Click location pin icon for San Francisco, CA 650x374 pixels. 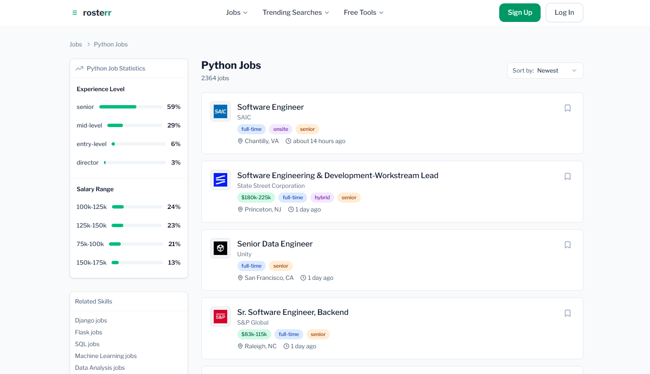point(240,278)
